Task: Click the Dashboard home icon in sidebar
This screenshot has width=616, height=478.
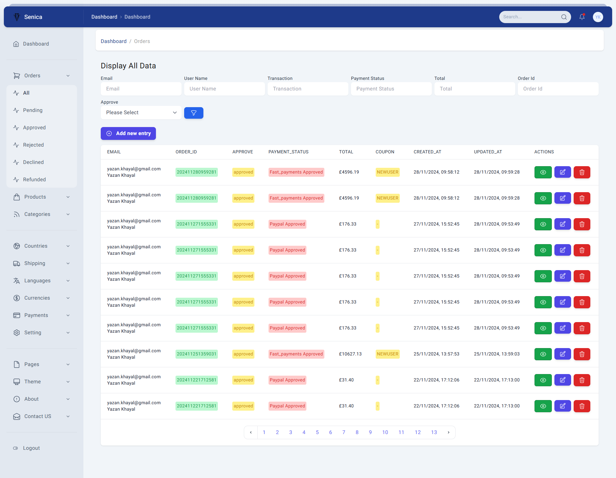Action: tap(16, 44)
